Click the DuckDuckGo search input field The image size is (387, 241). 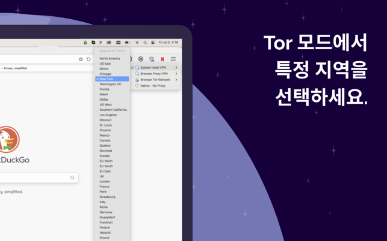tap(39, 177)
